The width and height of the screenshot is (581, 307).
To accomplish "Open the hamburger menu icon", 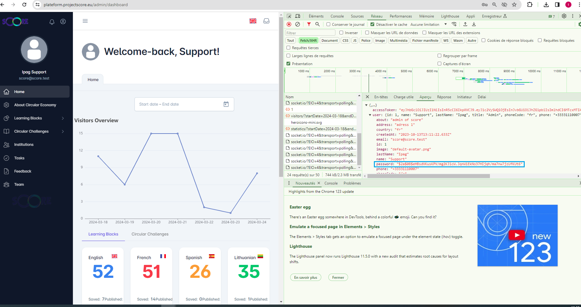I will 85,21.
